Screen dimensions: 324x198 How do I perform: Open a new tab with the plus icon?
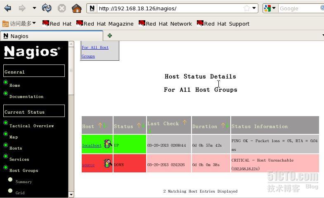click(x=110, y=36)
